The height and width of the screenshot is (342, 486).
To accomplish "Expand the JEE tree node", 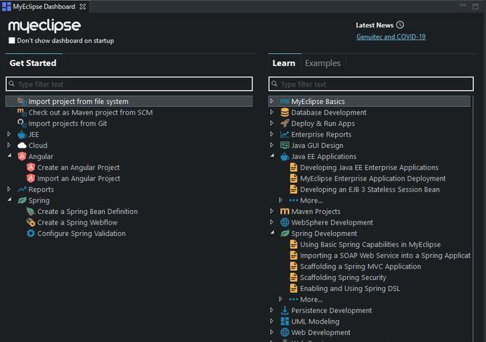I will (x=10, y=134).
